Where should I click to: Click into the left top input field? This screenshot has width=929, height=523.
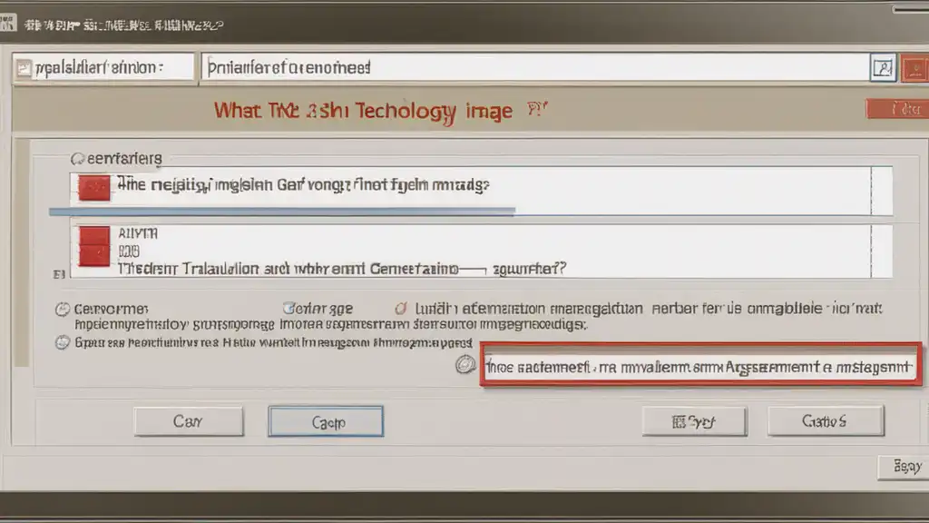(x=103, y=68)
